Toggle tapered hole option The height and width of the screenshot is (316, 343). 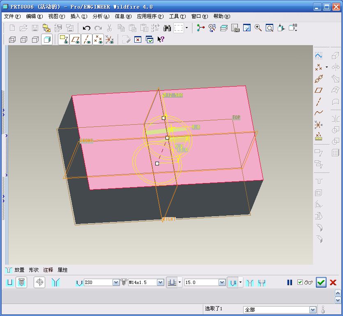(55, 282)
